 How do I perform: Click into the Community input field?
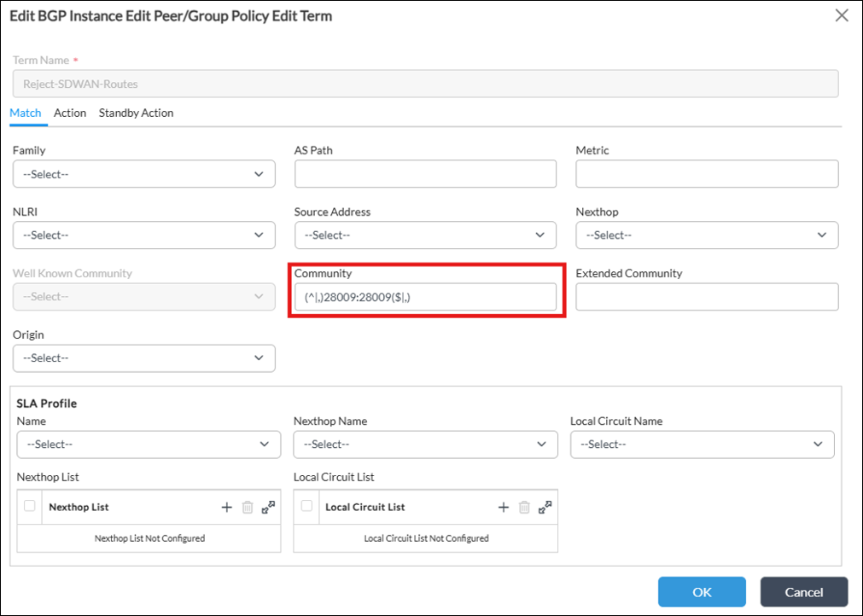[425, 297]
